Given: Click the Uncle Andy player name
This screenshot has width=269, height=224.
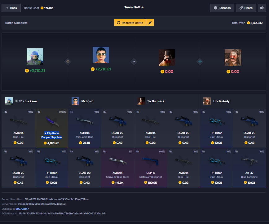Looking at the screenshot, I should click(x=221, y=101).
